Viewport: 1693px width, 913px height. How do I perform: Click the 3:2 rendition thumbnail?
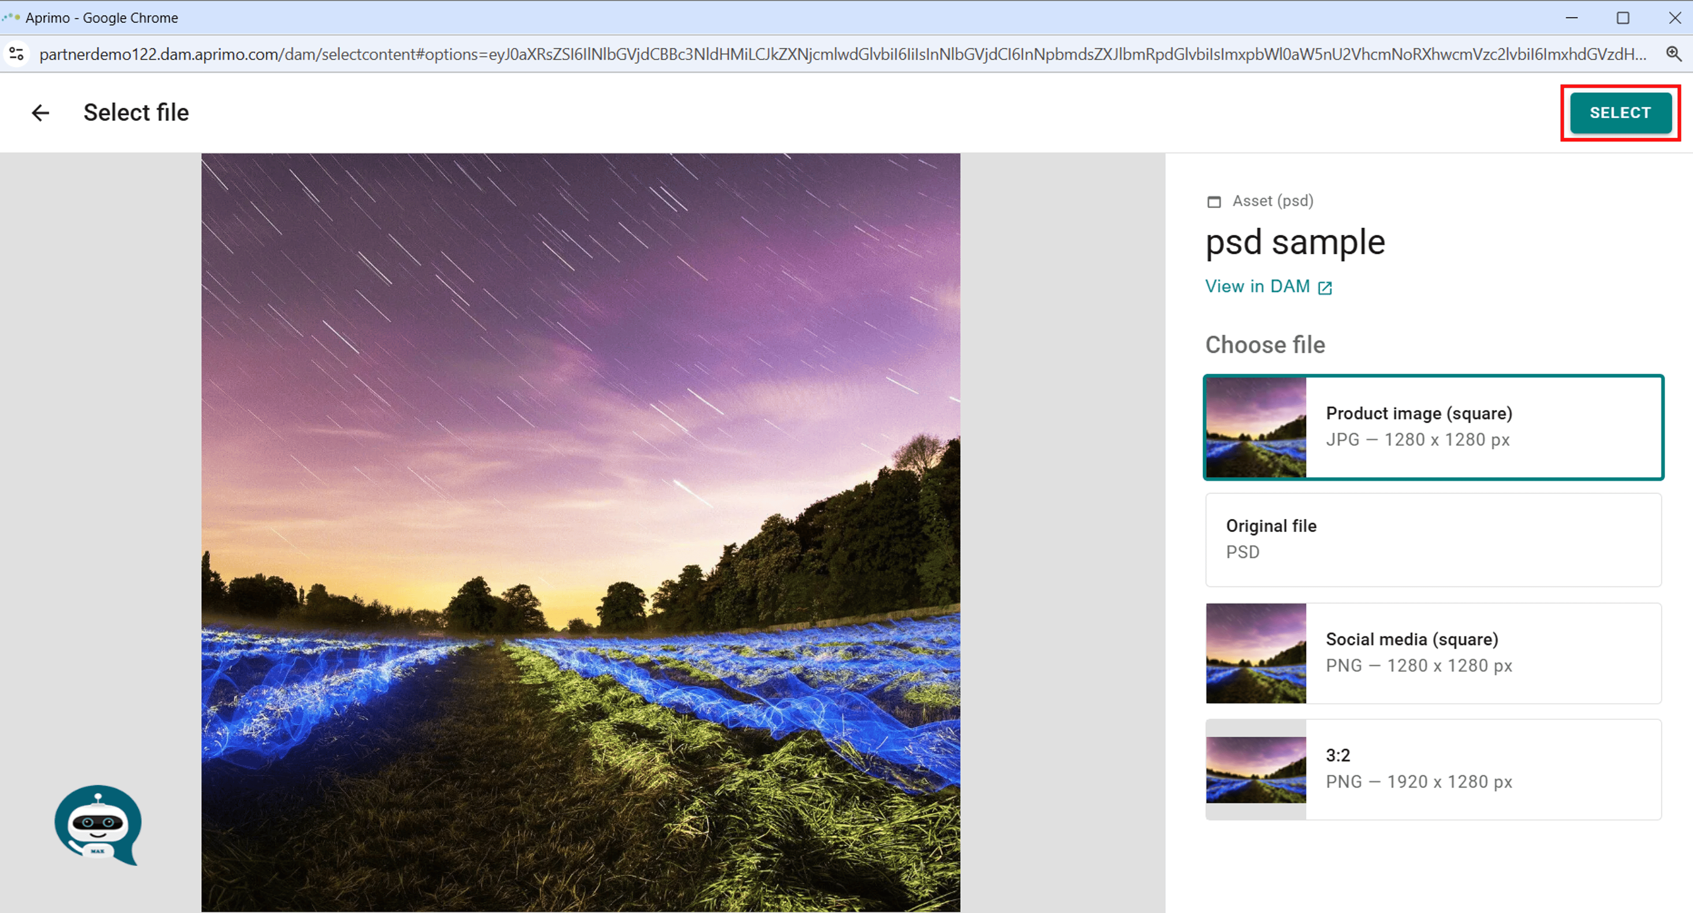1256,770
